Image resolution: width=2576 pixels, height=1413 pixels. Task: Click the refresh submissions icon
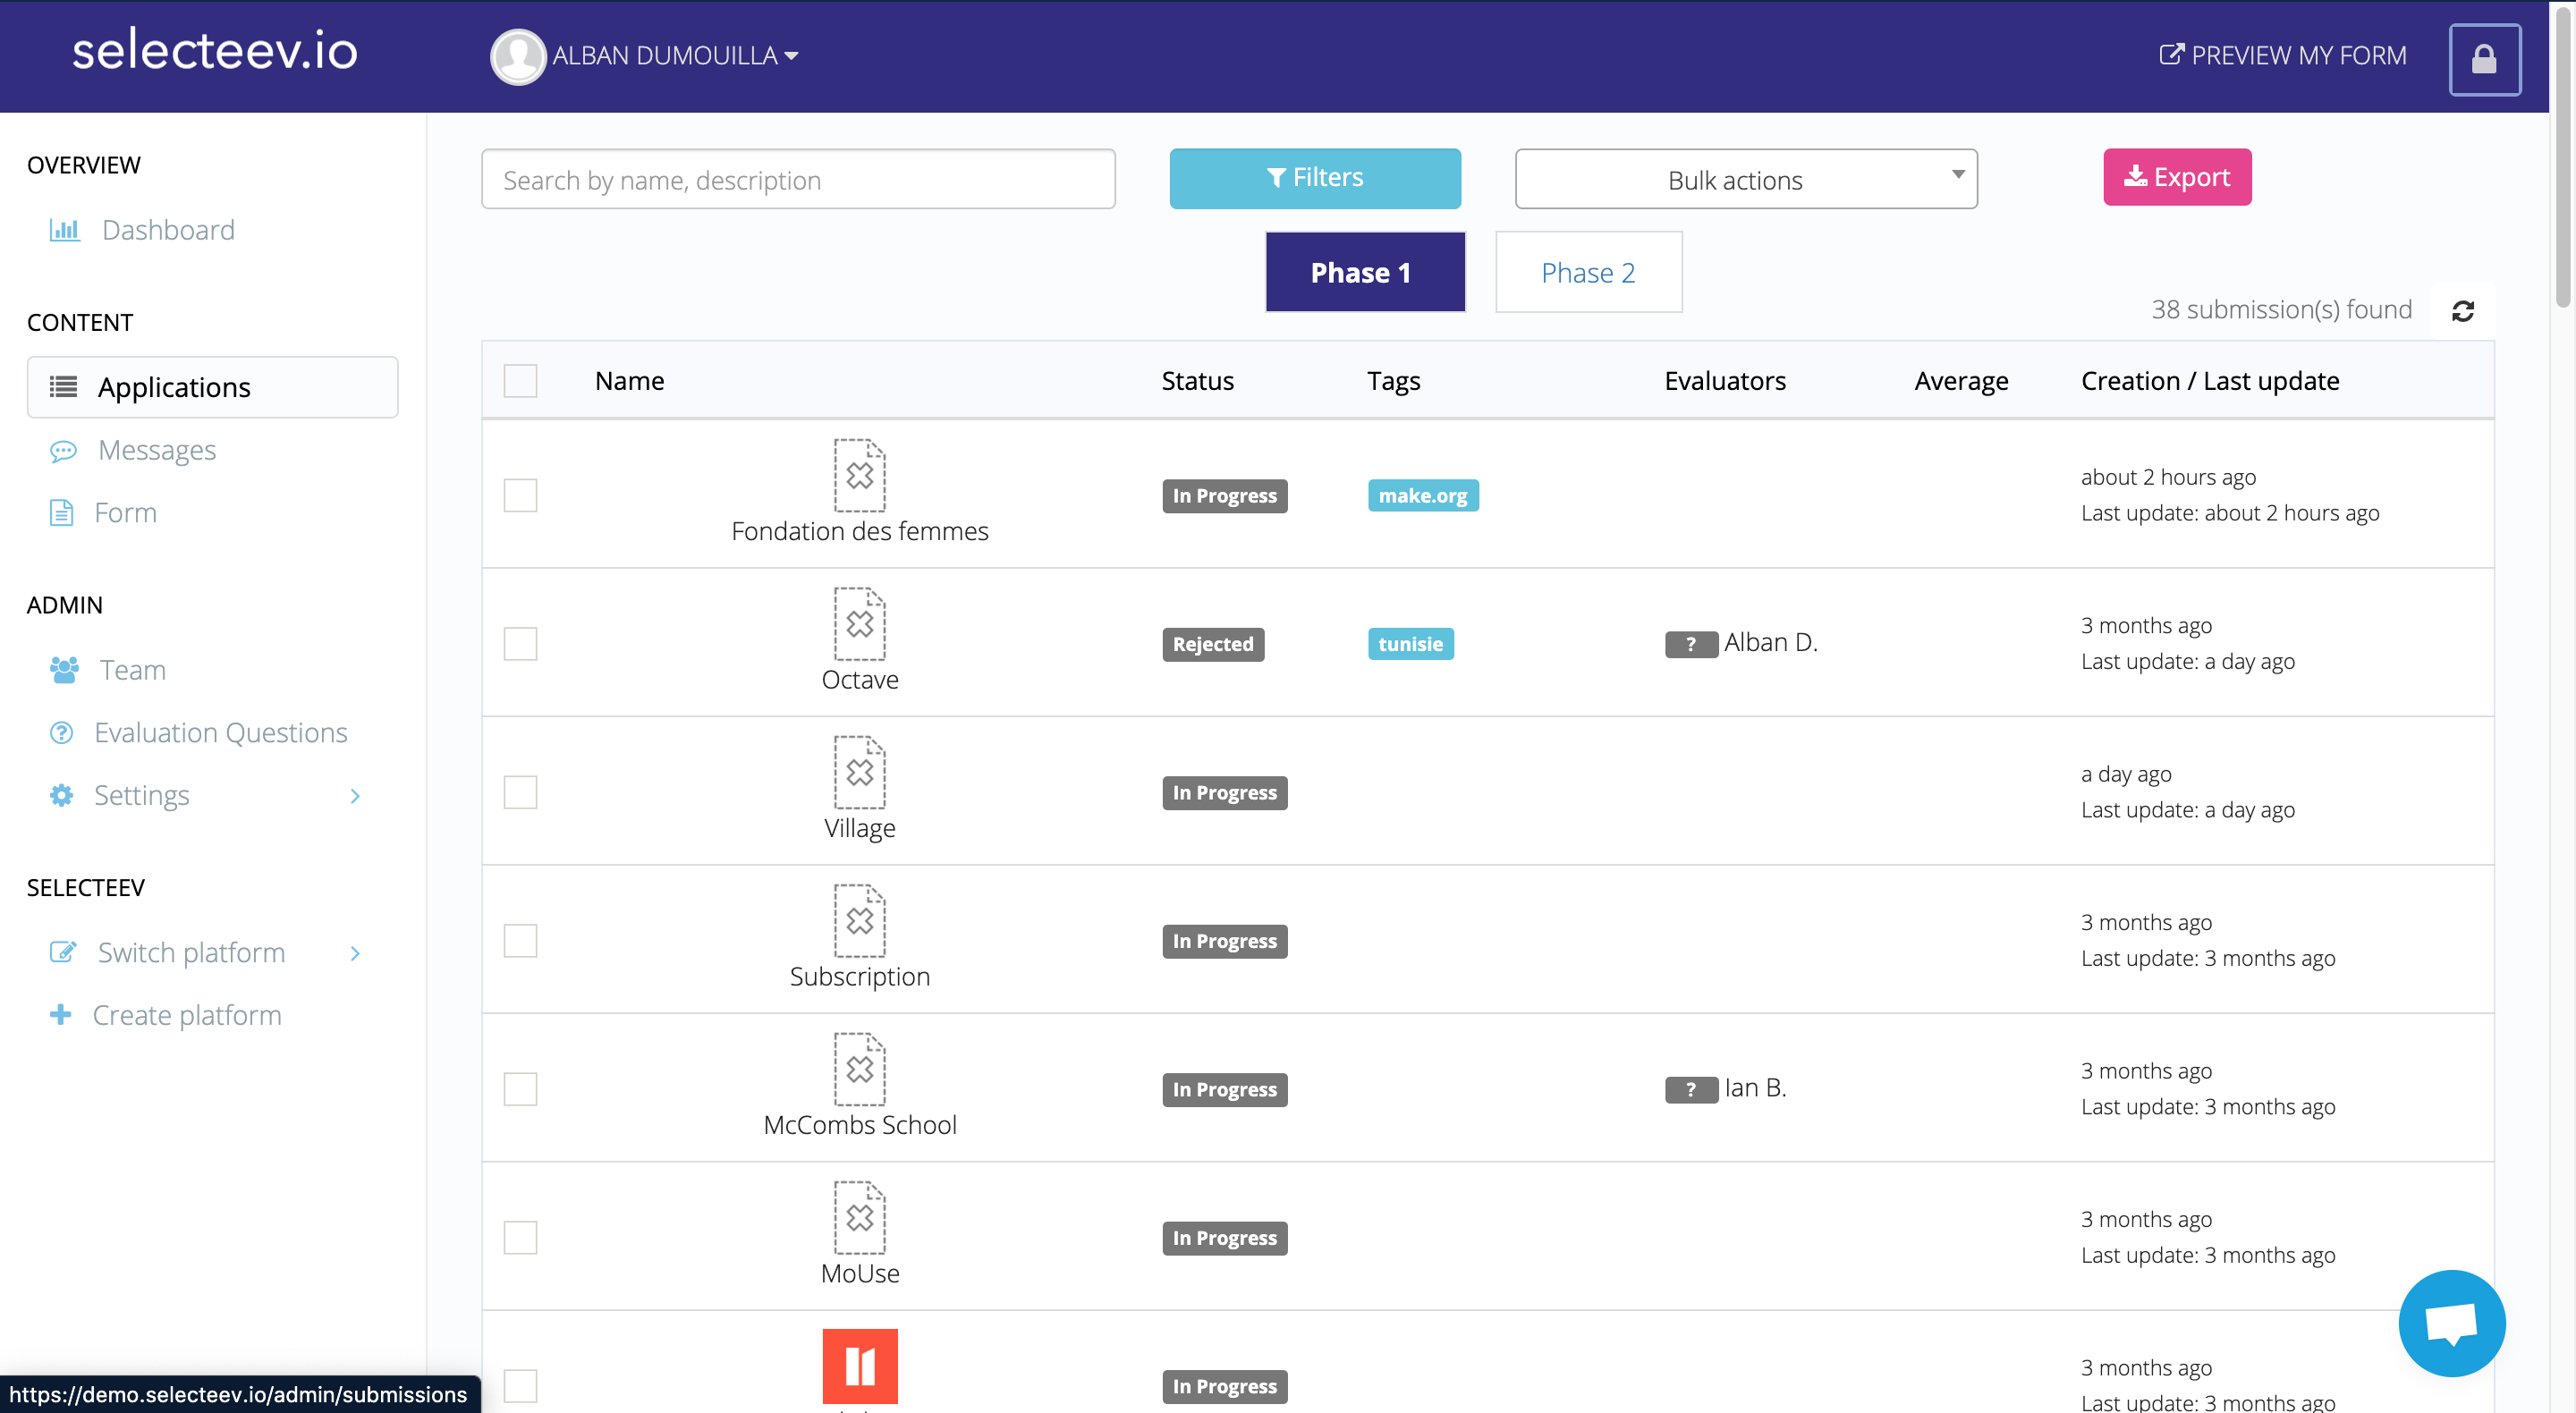click(2462, 311)
